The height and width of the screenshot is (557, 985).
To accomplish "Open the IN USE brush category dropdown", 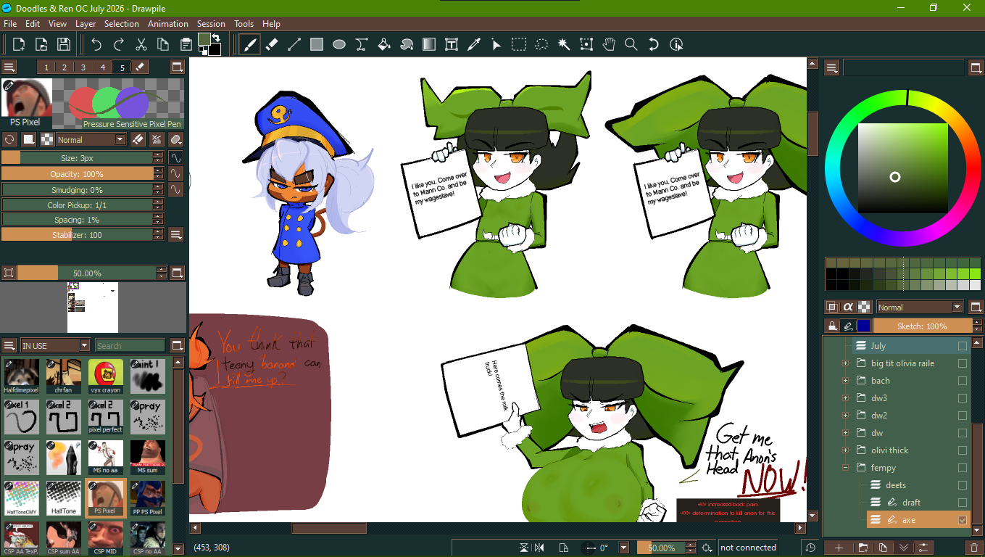I will tap(55, 346).
